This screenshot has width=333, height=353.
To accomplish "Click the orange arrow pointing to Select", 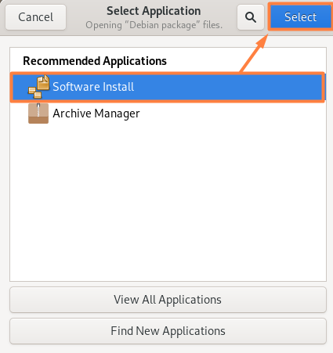I will (254, 54).
